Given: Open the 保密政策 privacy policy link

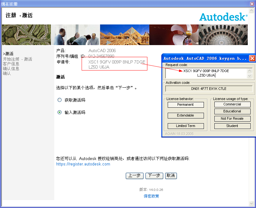Looking at the screenshot, I should click(151, 196).
